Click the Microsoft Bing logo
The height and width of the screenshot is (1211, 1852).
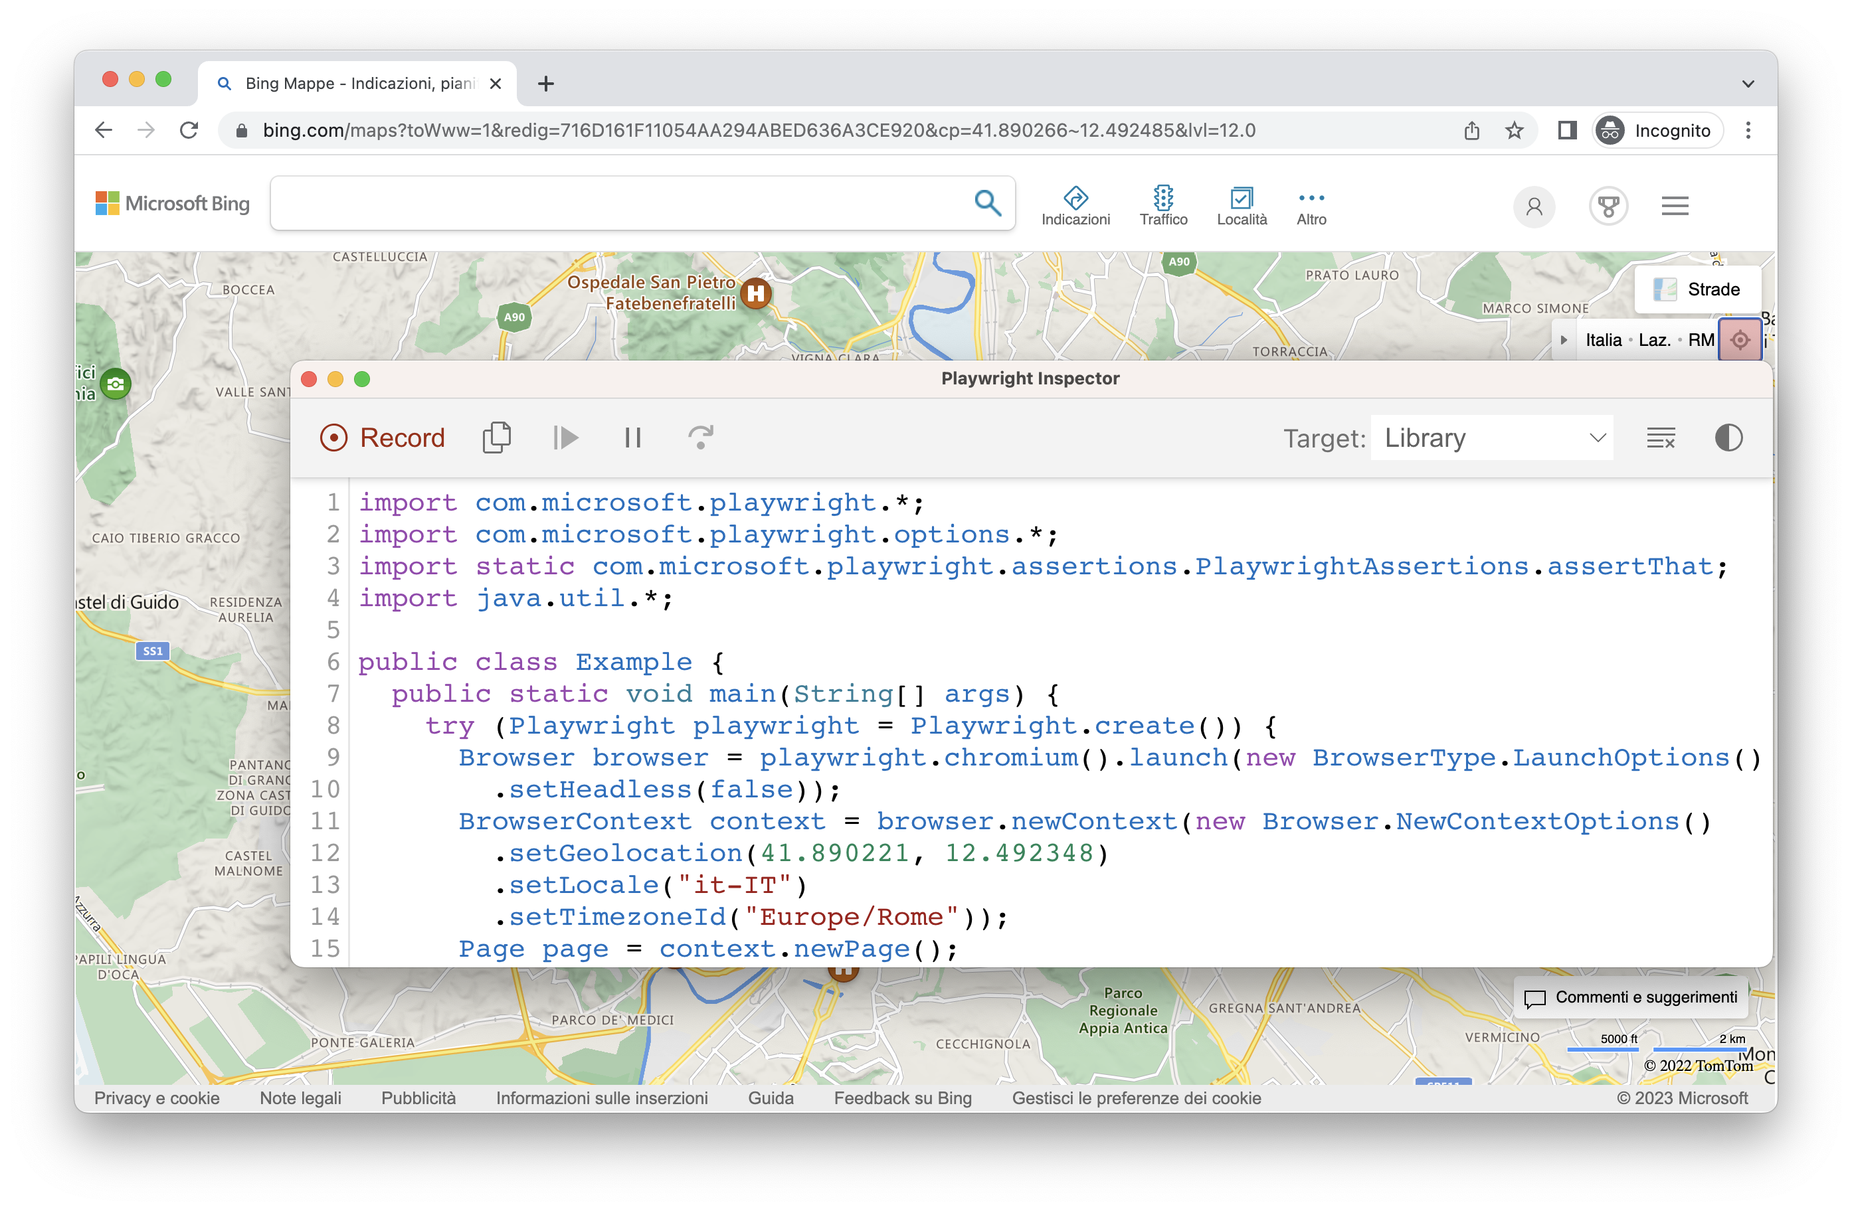pos(172,203)
